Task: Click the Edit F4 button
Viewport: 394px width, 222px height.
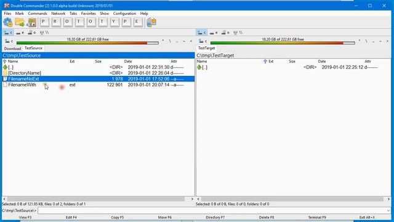Action: click(71, 218)
